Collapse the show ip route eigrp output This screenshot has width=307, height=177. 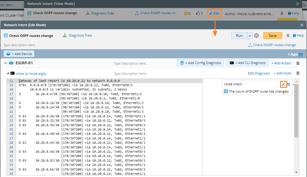[8, 73]
